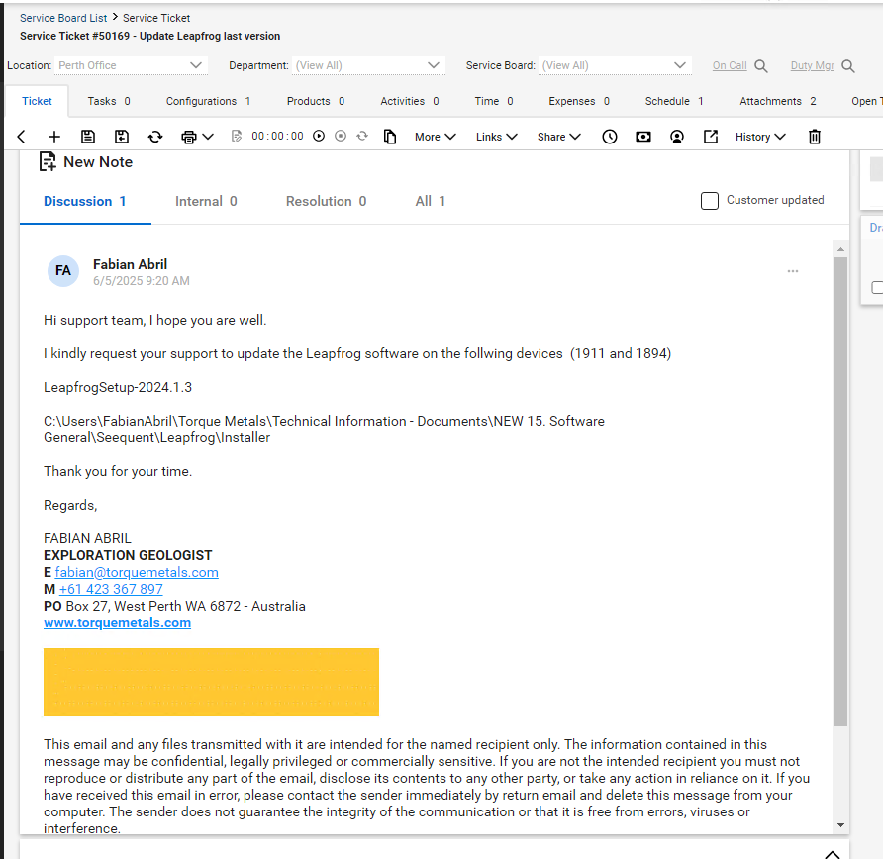Image resolution: width=883 pixels, height=859 pixels.
Task: Toggle the checkbox in the right side panel
Action: [877, 288]
